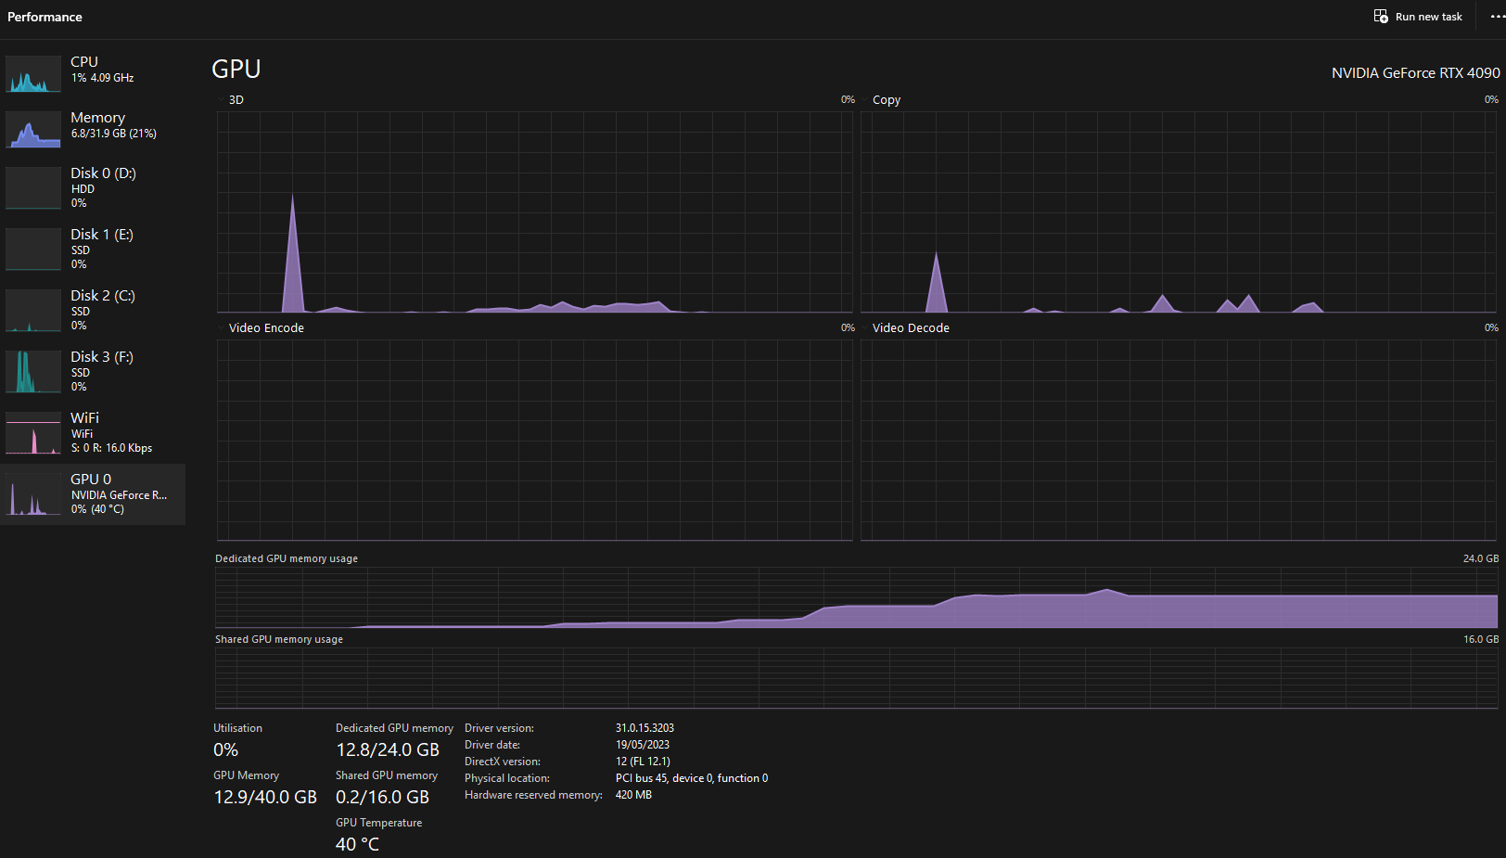Check the WiFi performance graph
Screen dimensions: 1506x858
[x=93, y=432]
